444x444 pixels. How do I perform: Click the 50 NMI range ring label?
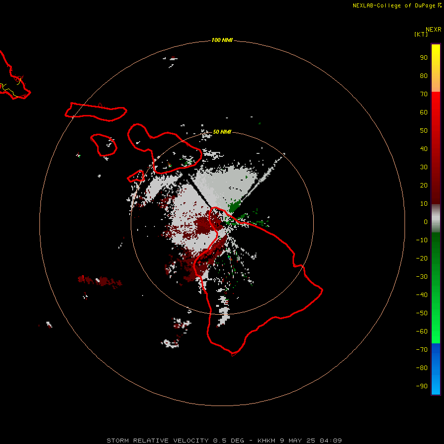(x=222, y=132)
